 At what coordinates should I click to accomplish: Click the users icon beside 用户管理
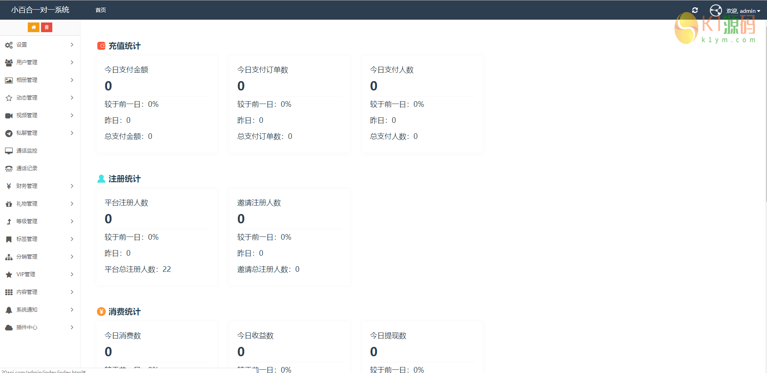click(x=9, y=63)
